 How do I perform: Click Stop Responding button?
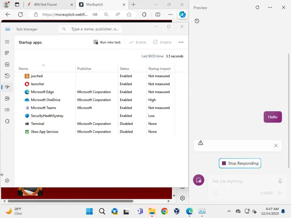(240, 163)
